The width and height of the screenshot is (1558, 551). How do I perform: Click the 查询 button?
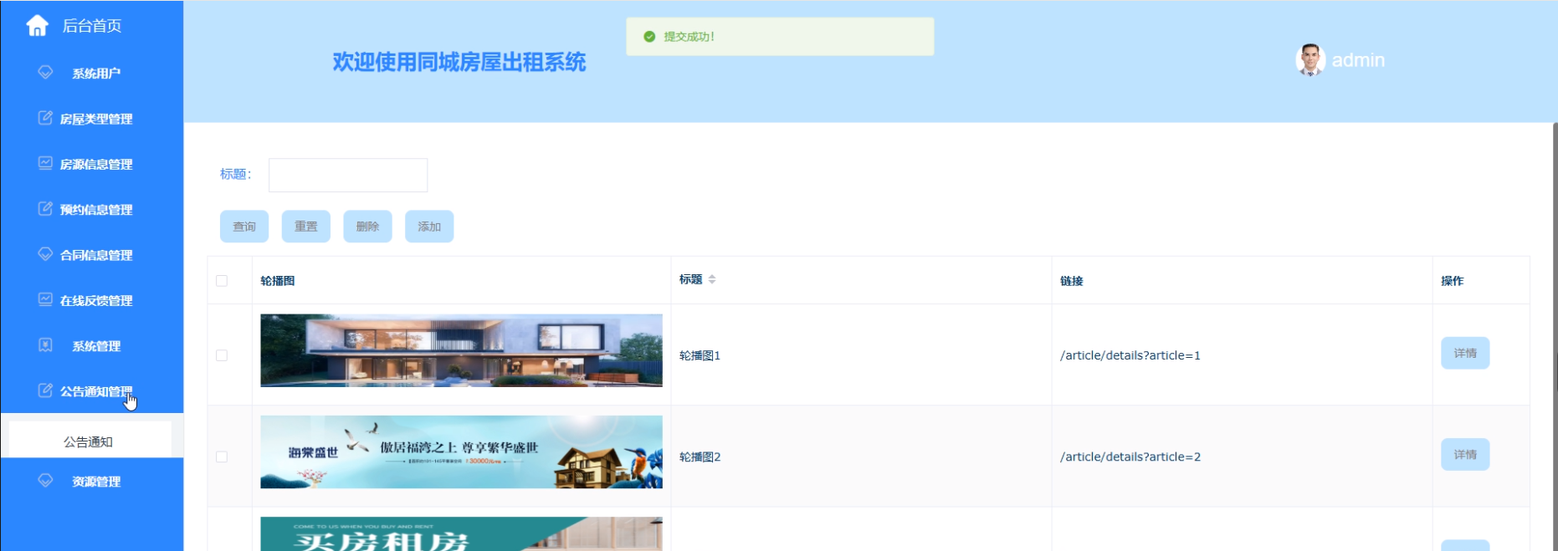(x=244, y=227)
